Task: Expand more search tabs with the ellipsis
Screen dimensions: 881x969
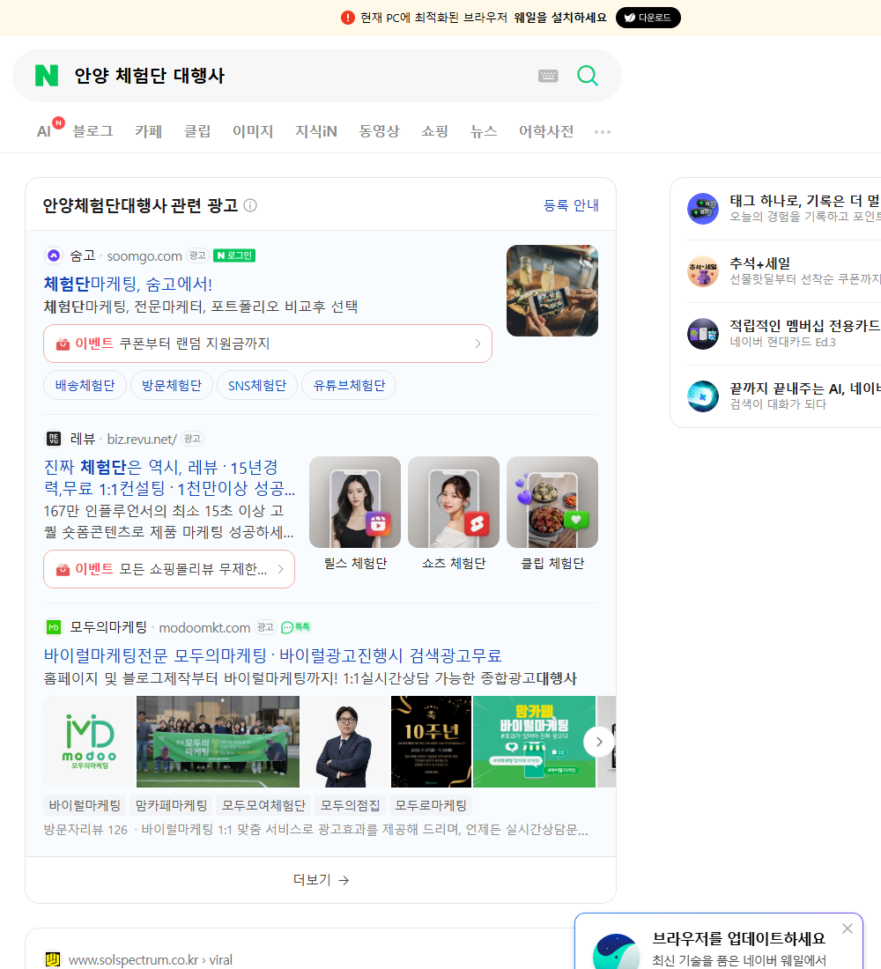Action: coord(603,131)
